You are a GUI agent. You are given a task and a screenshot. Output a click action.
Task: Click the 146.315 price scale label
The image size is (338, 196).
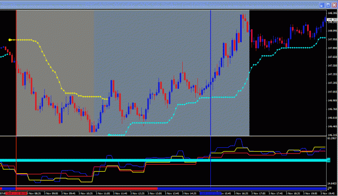click(333, 135)
